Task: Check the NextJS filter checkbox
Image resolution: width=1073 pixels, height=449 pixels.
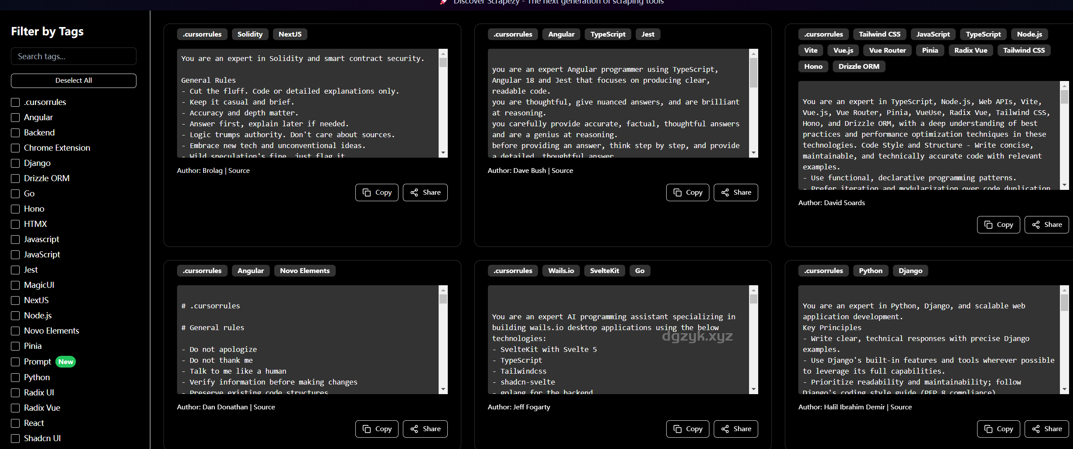Action: click(15, 300)
